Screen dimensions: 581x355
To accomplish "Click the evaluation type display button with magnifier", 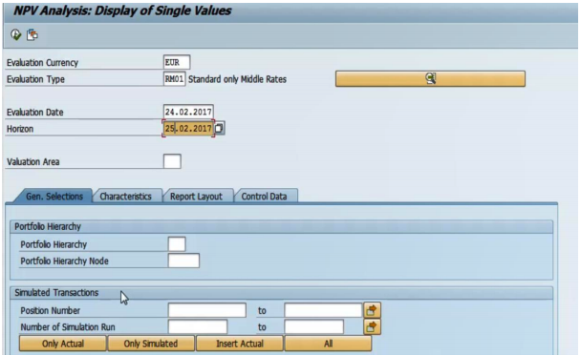I will pos(430,79).
